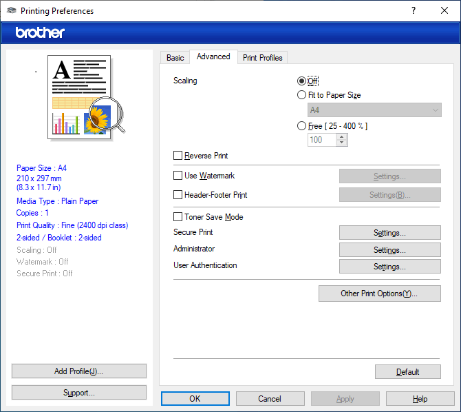Open Secure Print Settings
The height and width of the screenshot is (412, 461).
tap(389, 233)
